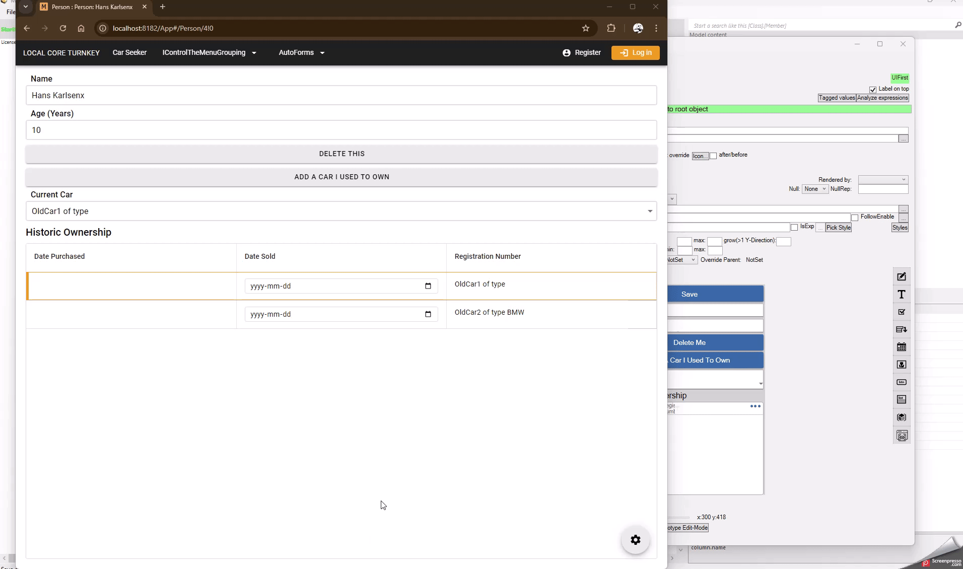Click the settings gear floating button
Screen dimensions: 963x569
[x=635, y=540]
